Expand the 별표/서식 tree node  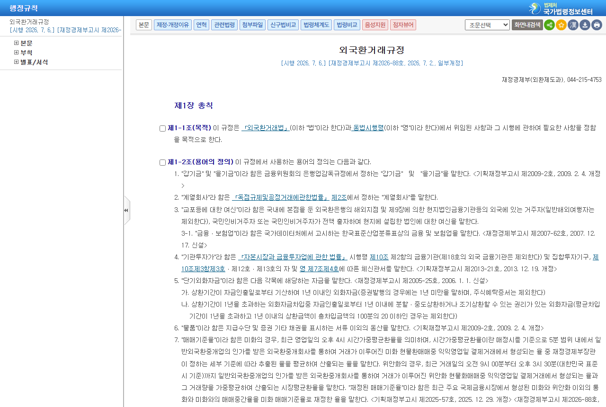click(x=16, y=62)
